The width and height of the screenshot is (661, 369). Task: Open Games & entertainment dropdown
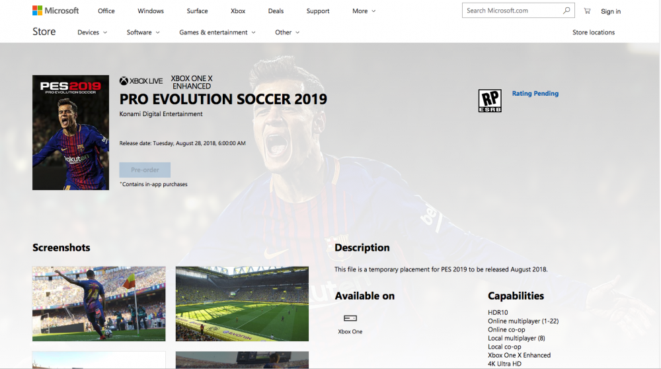coord(217,32)
